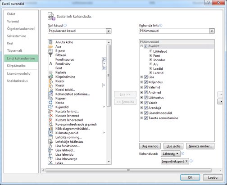The height and width of the screenshot is (185, 227).
Task: Toggle the Vaade checkbox
Action: pos(146,103)
